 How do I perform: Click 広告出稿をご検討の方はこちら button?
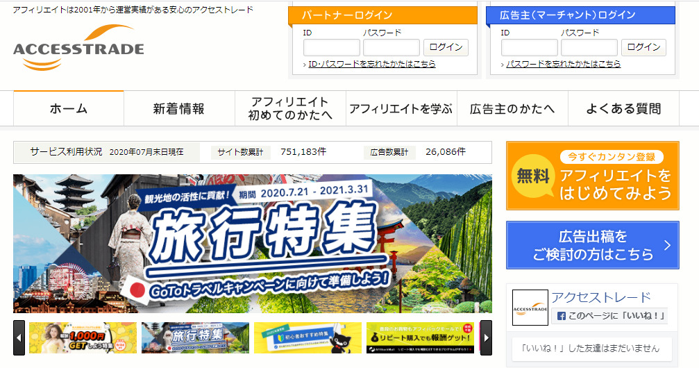(x=593, y=245)
